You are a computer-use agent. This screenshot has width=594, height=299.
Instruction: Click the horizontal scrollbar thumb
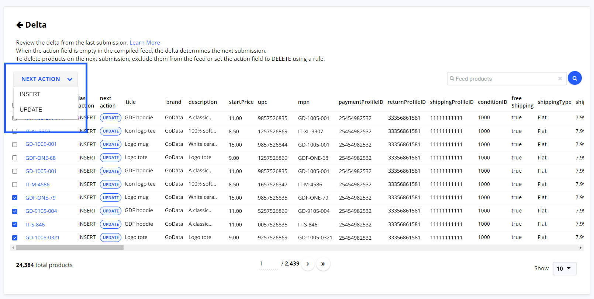coord(70,248)
